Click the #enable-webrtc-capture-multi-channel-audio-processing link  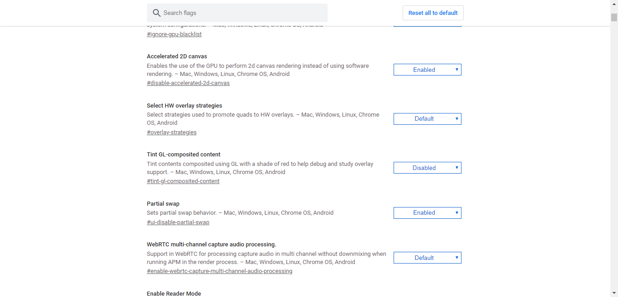(219, 271)
